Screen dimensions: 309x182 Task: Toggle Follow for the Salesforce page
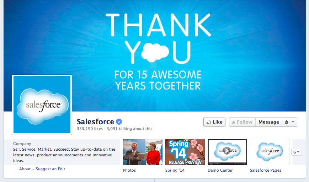[x=243, y=122]
